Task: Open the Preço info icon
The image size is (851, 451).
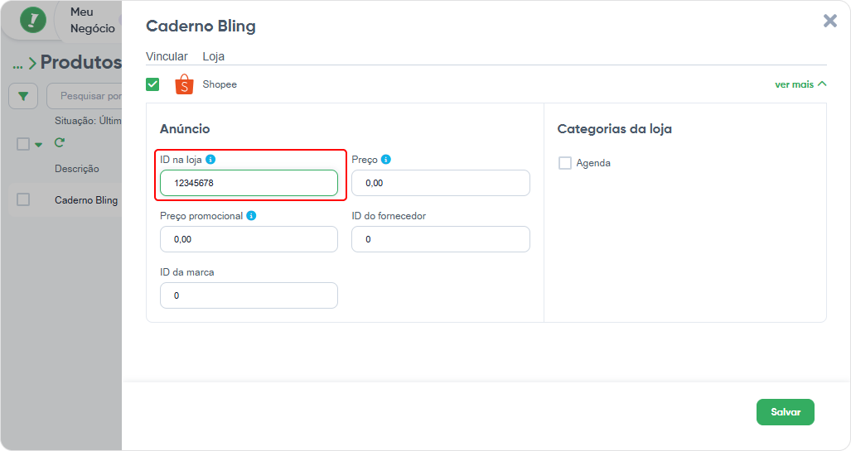Action: tap(386, 160)
